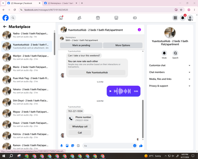
Task: Click the browser back arrow
Action: click(x=4, y=10)
